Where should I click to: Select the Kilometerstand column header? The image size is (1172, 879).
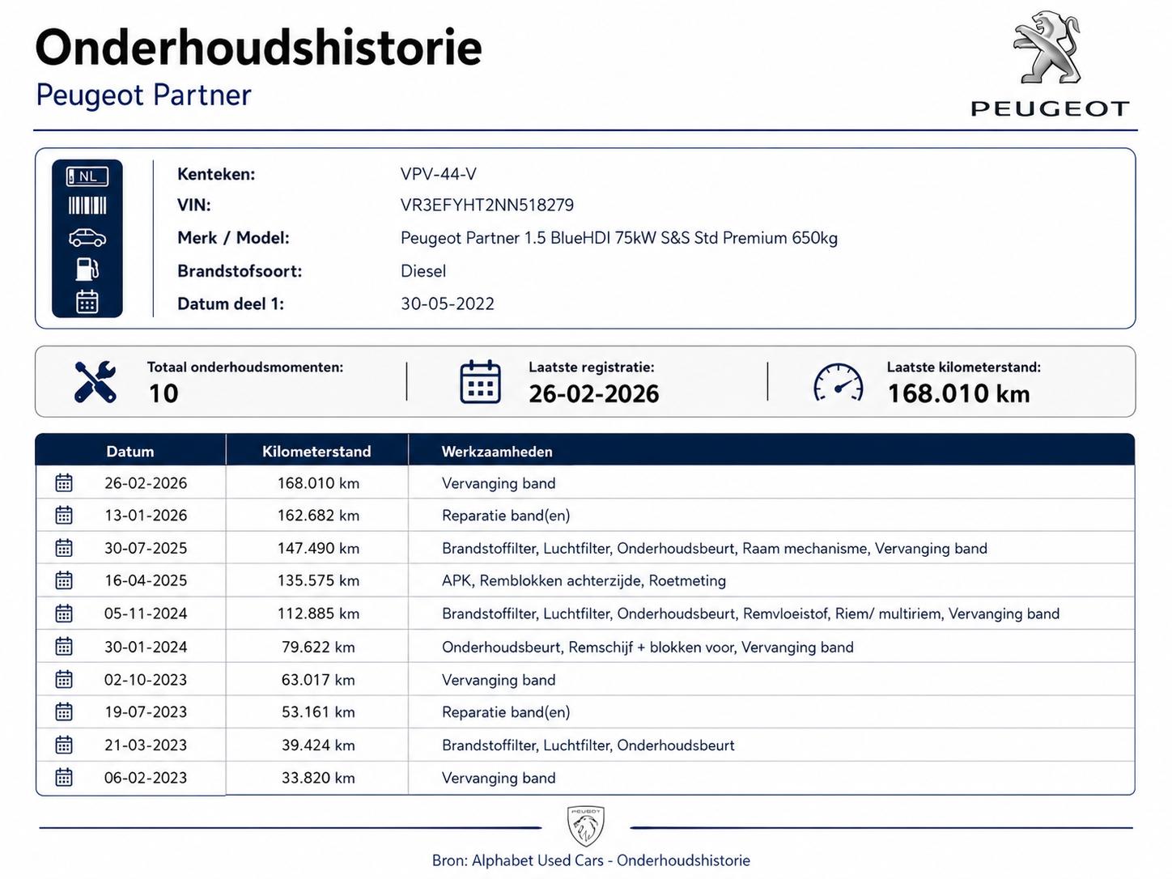tap(316, 452)
